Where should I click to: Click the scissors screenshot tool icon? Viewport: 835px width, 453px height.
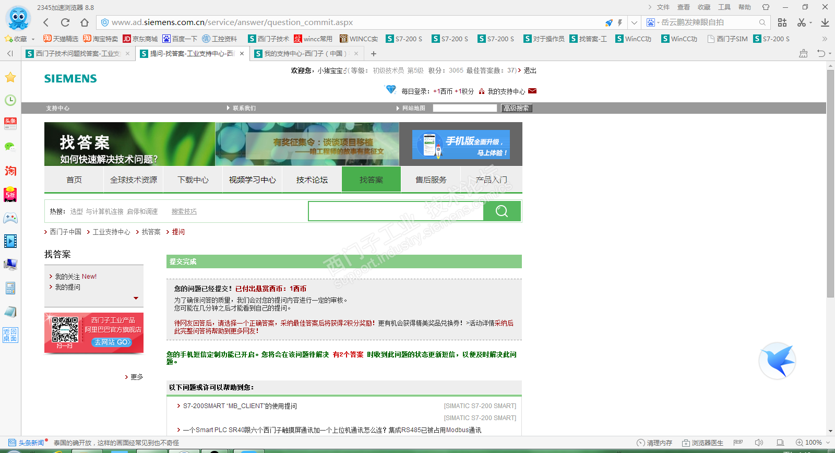(x=802, y=22)
